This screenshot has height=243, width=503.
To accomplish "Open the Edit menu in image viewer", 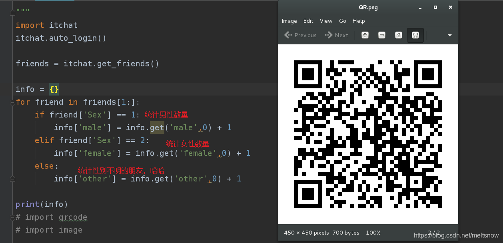I will click(308, 21).
